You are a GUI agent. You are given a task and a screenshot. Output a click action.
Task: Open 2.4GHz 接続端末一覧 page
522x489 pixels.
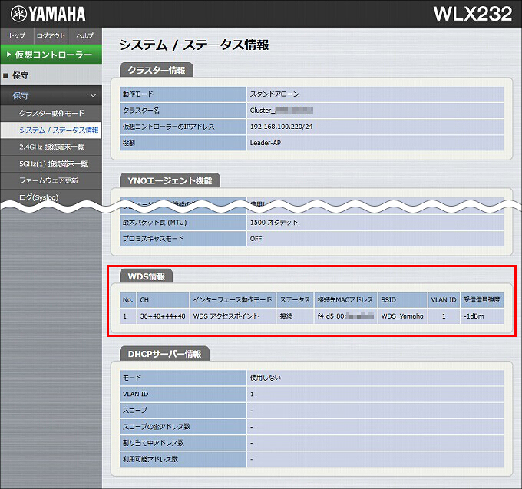pyautogui.click(x=51, y=147)
